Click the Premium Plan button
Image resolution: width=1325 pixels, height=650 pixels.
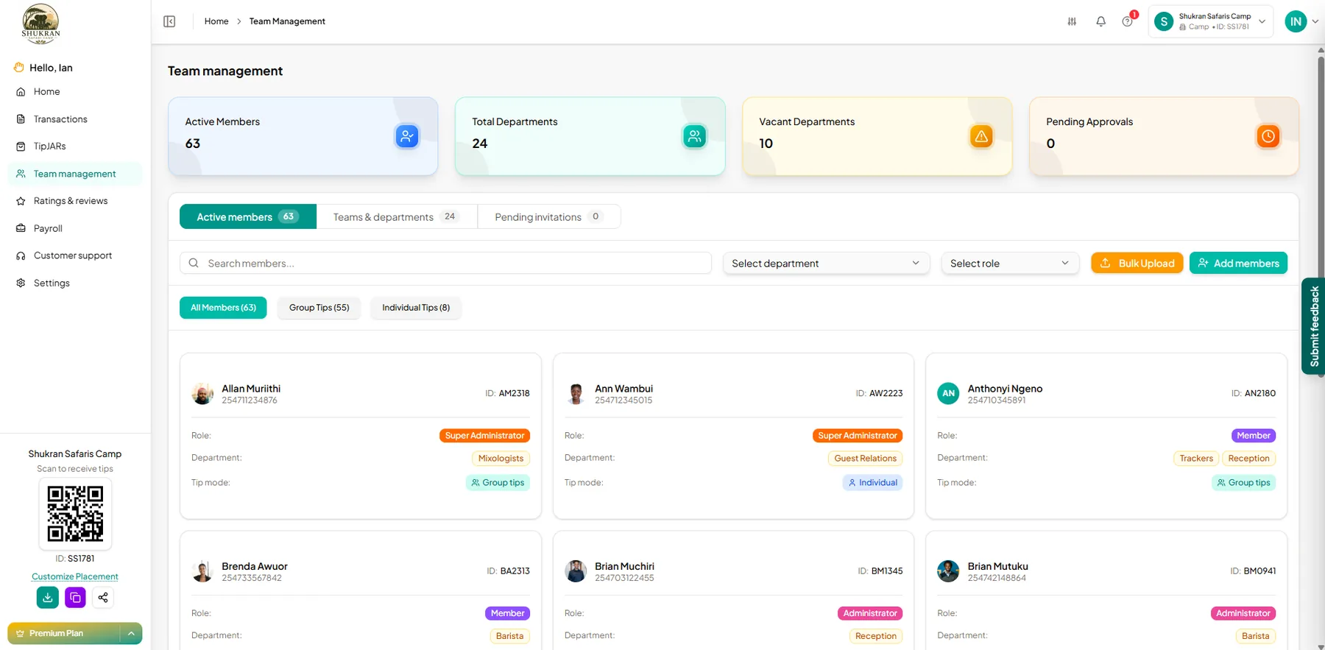[x=63, y=633]
